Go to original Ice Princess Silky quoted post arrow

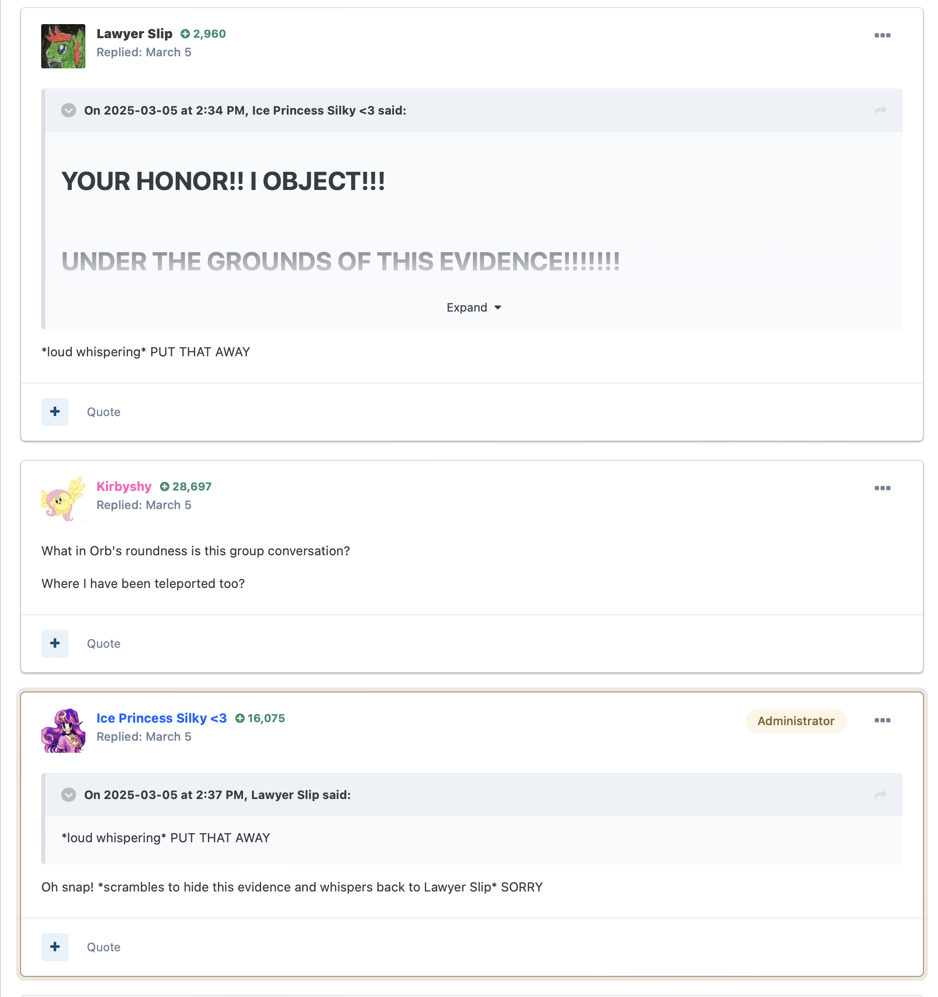click(880, 111)
